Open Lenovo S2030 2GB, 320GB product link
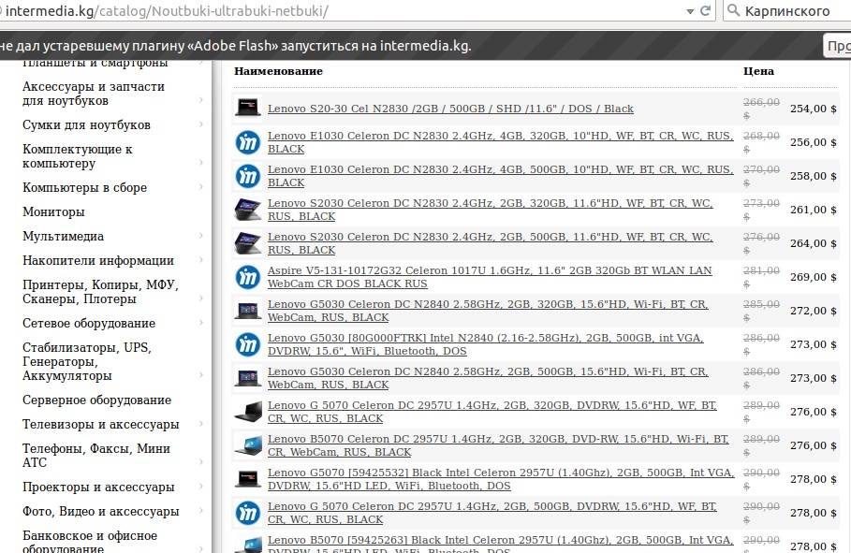This screenshot has width=851, height=553. (490, 210)
